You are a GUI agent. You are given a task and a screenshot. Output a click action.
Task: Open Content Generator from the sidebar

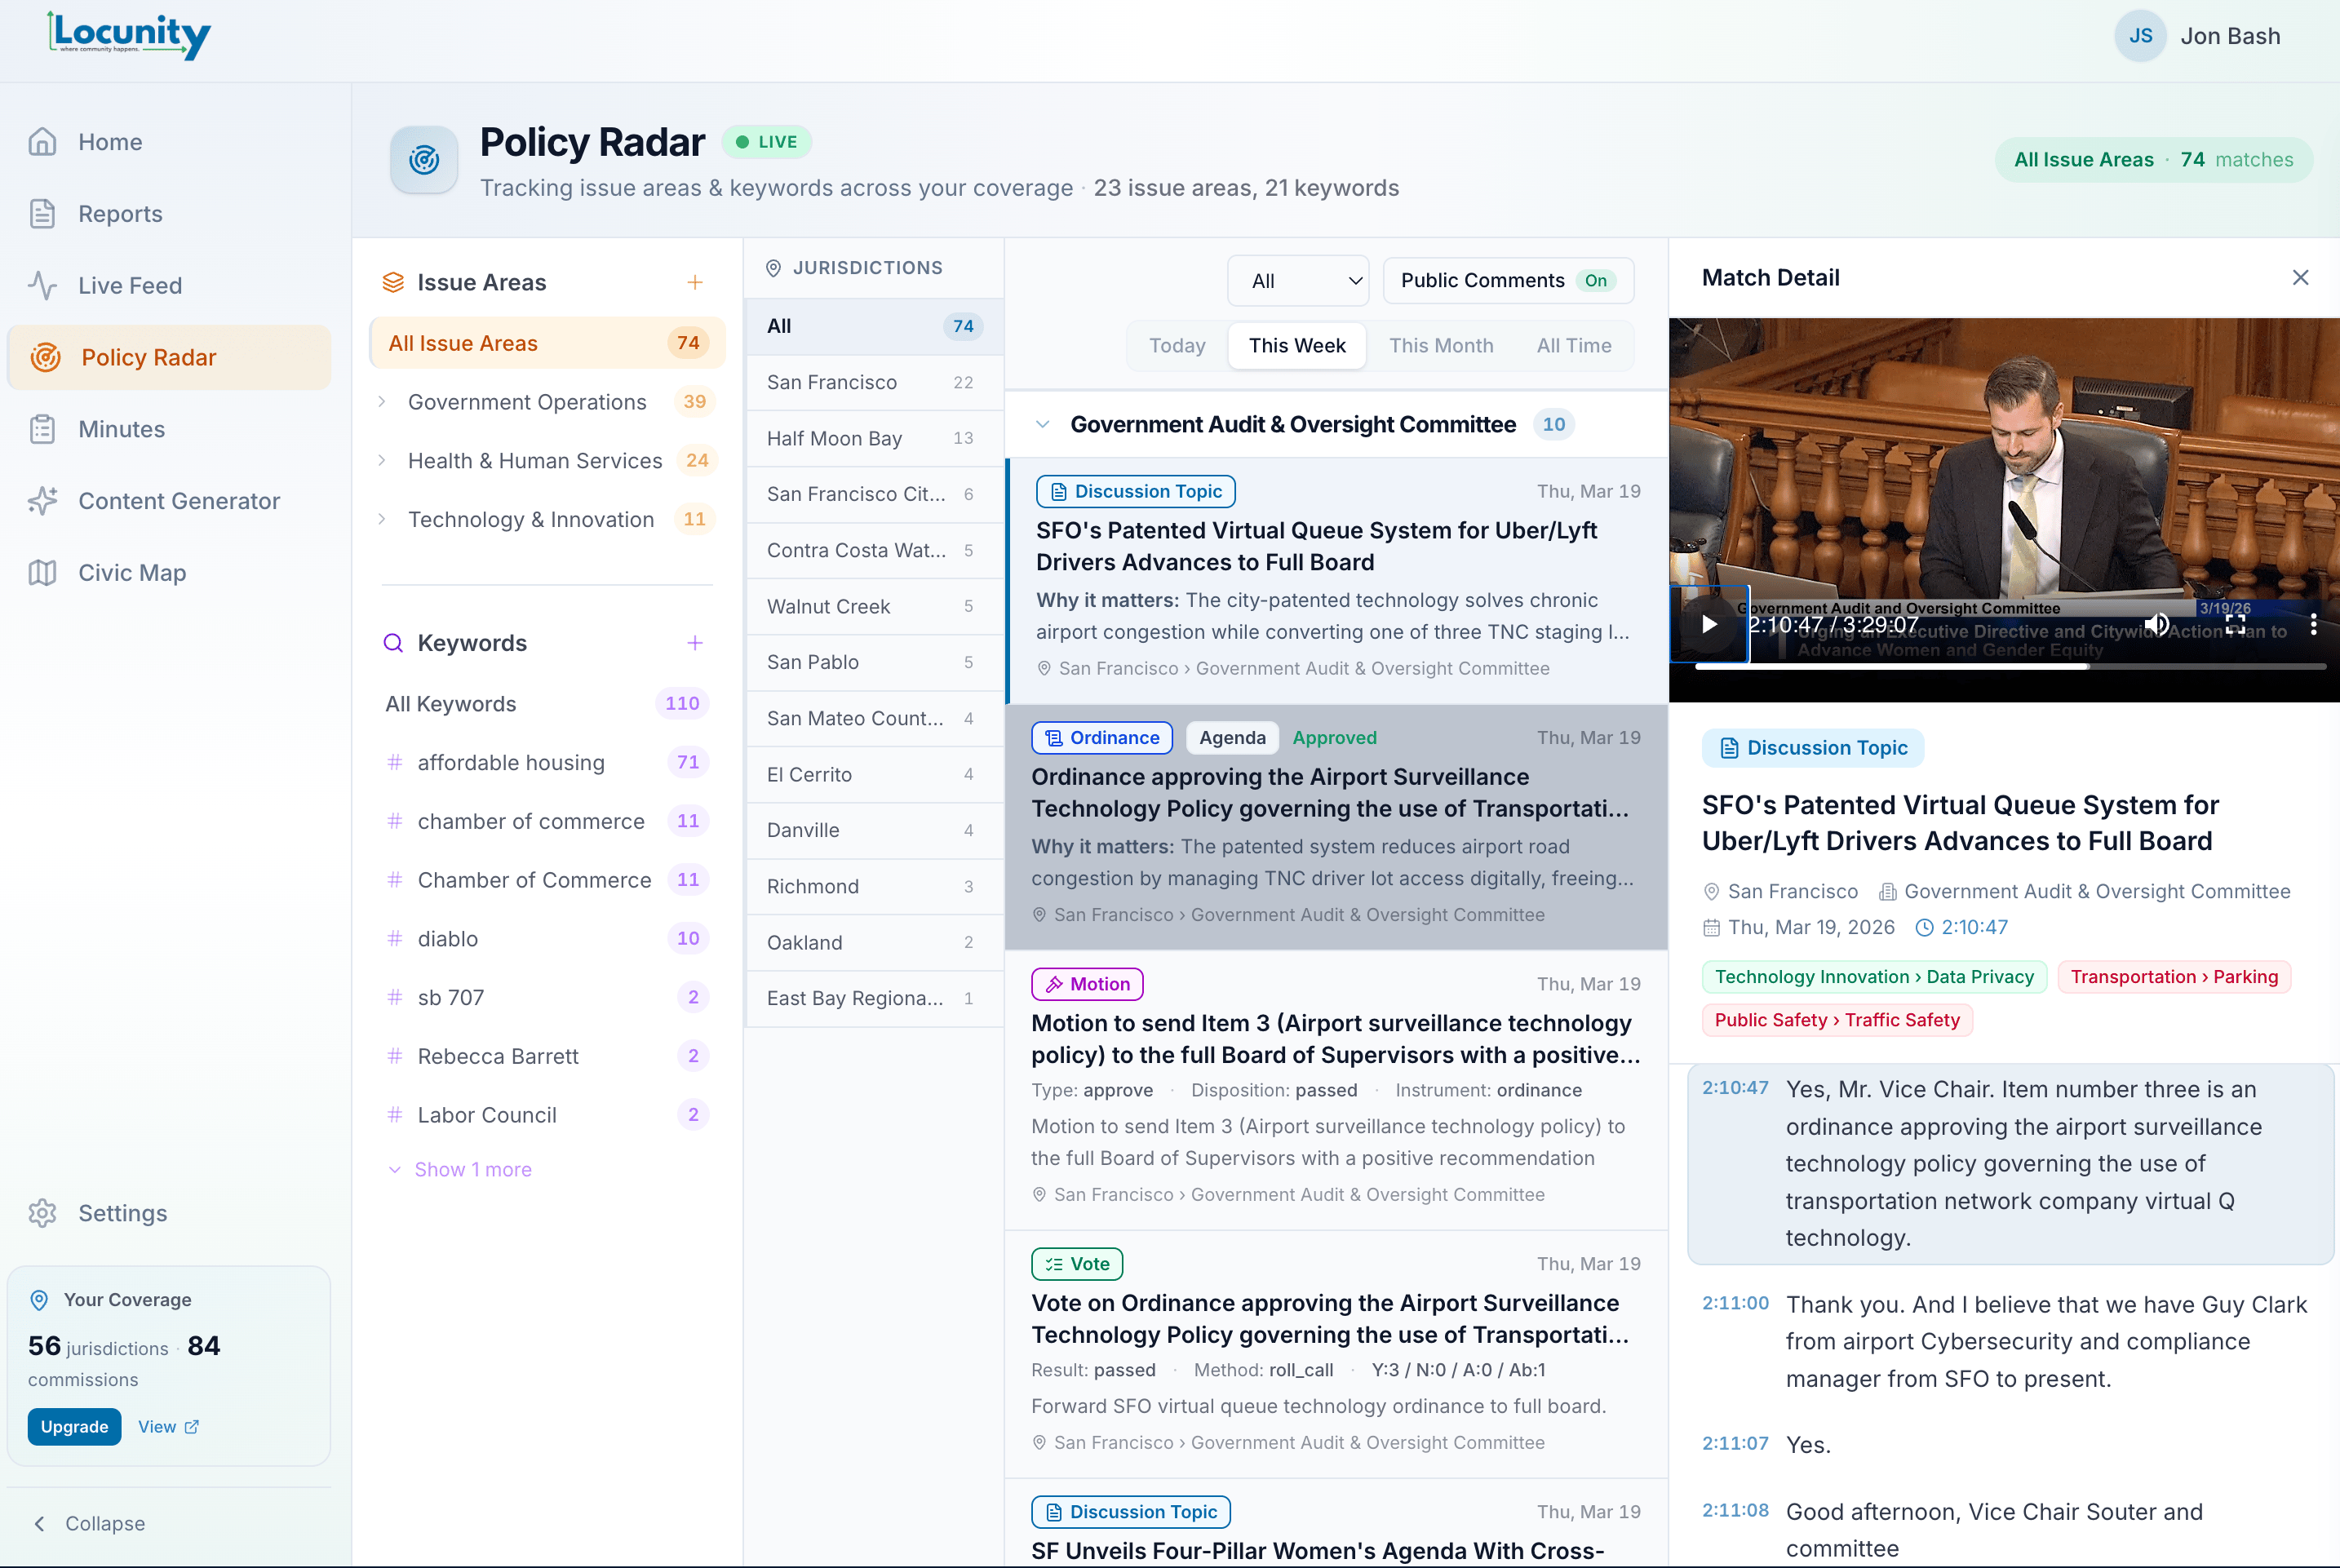178,501
